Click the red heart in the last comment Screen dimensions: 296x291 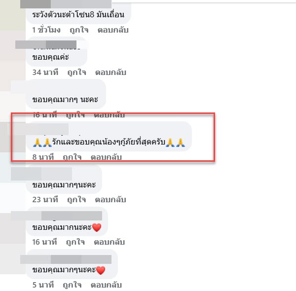[x=101, y=270]
